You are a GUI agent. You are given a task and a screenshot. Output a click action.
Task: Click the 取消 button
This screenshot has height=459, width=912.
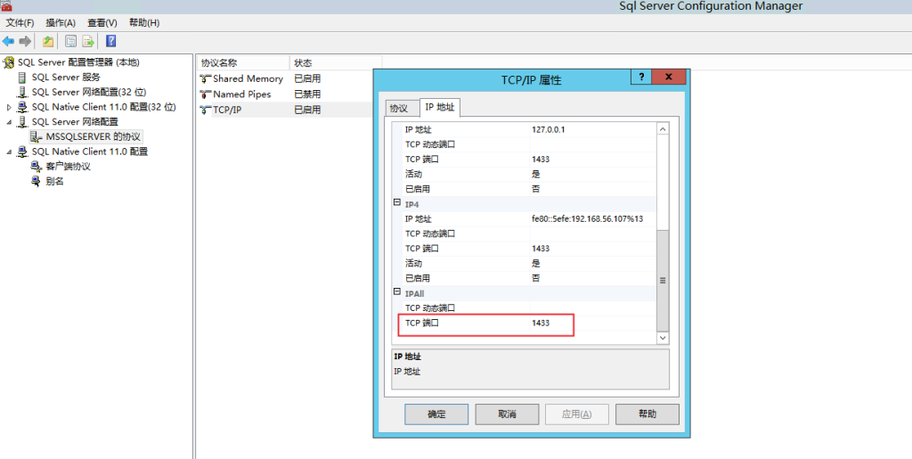click(507, 414)
